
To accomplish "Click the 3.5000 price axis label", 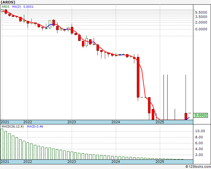I will [x=201, y=17].
